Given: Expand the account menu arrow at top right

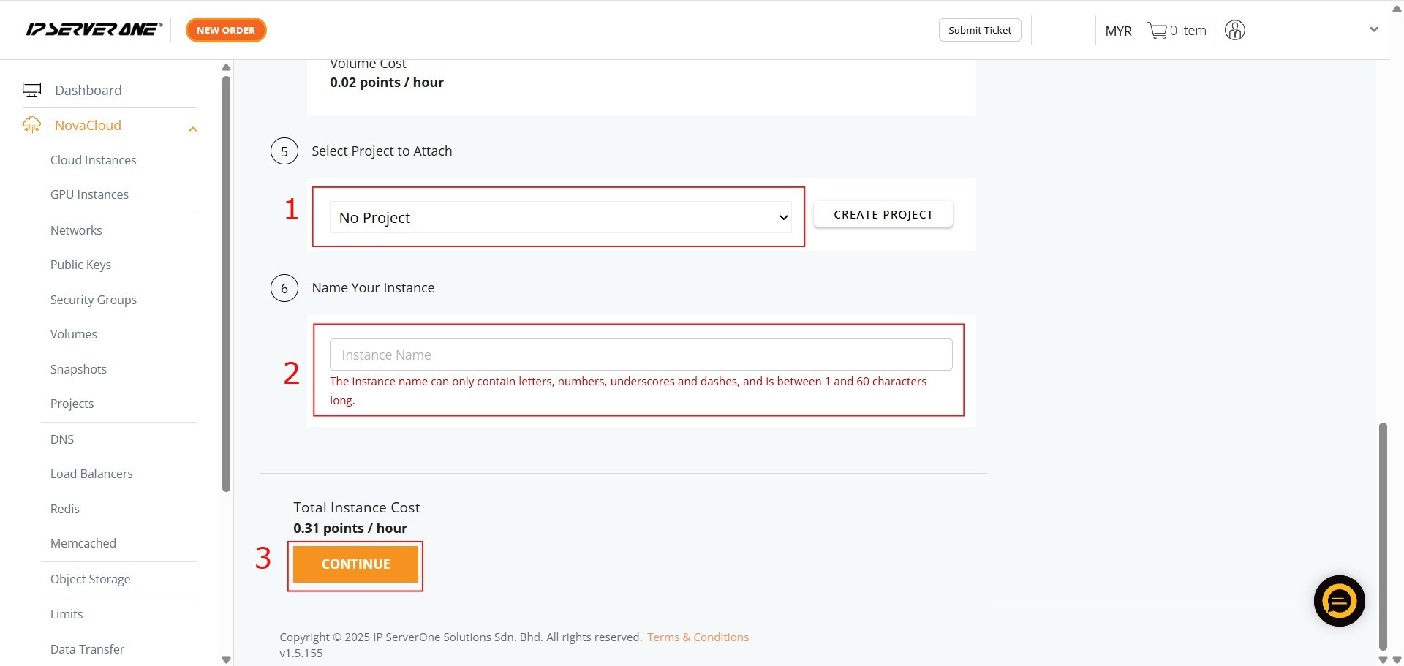Looking at the screenshot, I should point(1373,30).
